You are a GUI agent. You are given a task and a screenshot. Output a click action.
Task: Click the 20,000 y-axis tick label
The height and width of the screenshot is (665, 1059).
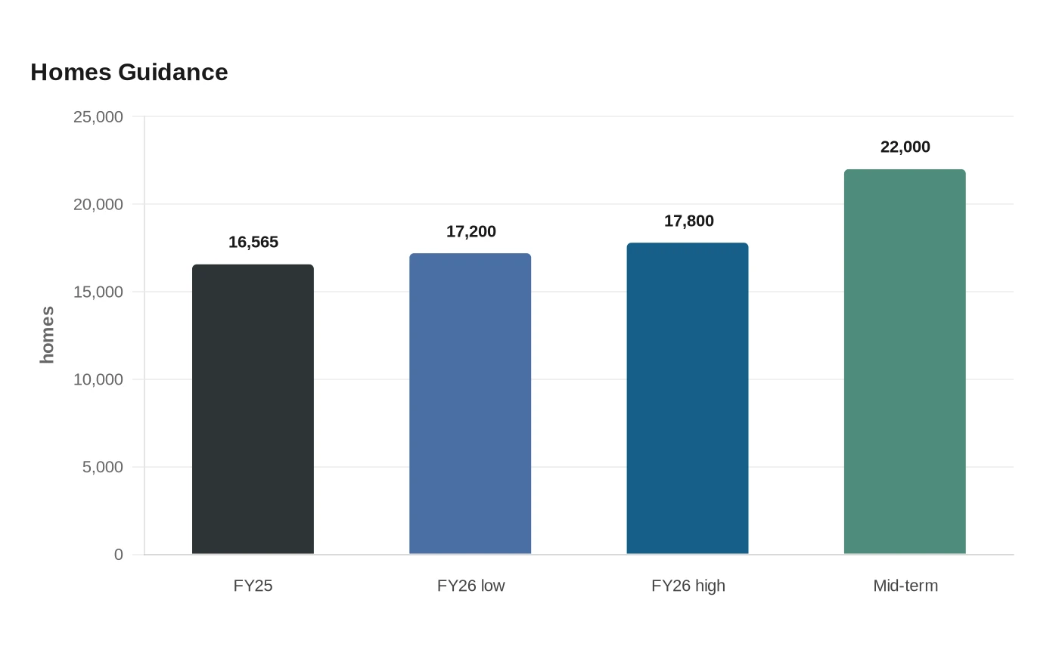(98, 204)
